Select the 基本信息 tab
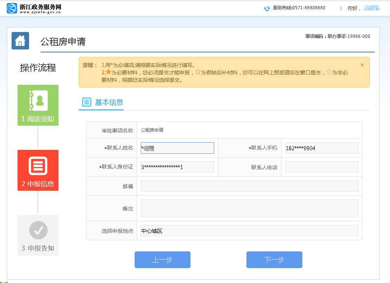390x283 pixels. [101, 102]
